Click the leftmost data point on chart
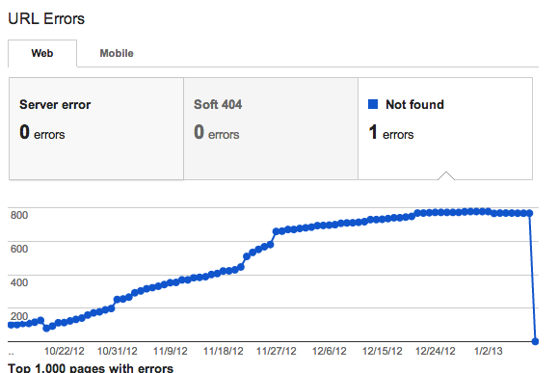The width and height of the screenshot is (558, 373). pyautogui.click(x=11, y=325)
